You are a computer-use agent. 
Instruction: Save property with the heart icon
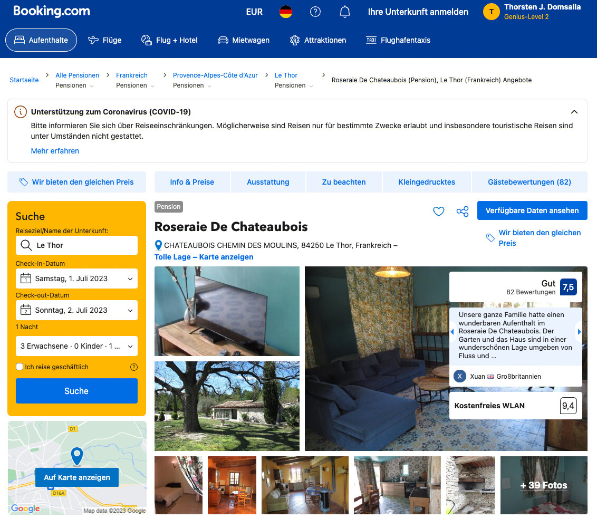439,212
